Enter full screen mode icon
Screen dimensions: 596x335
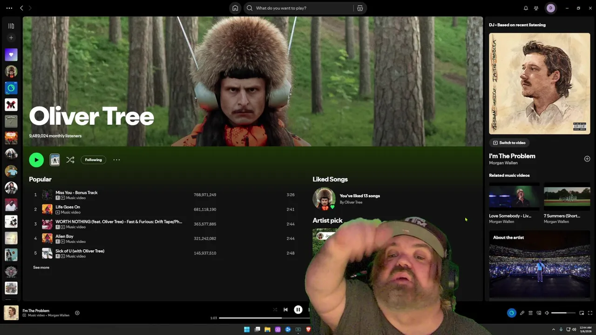coord(590,313)
